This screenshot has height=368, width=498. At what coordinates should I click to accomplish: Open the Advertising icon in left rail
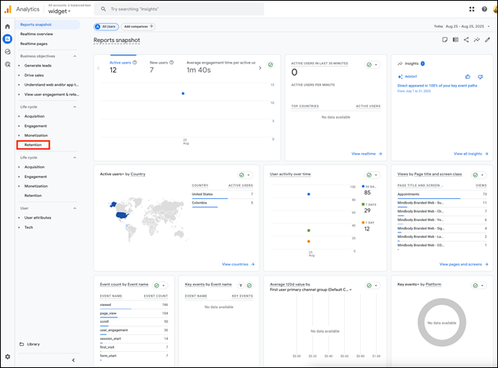point(8,64)
